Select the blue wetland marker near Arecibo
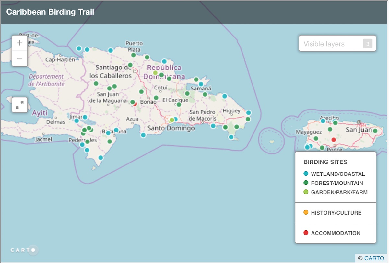 (x=323, y=121)
